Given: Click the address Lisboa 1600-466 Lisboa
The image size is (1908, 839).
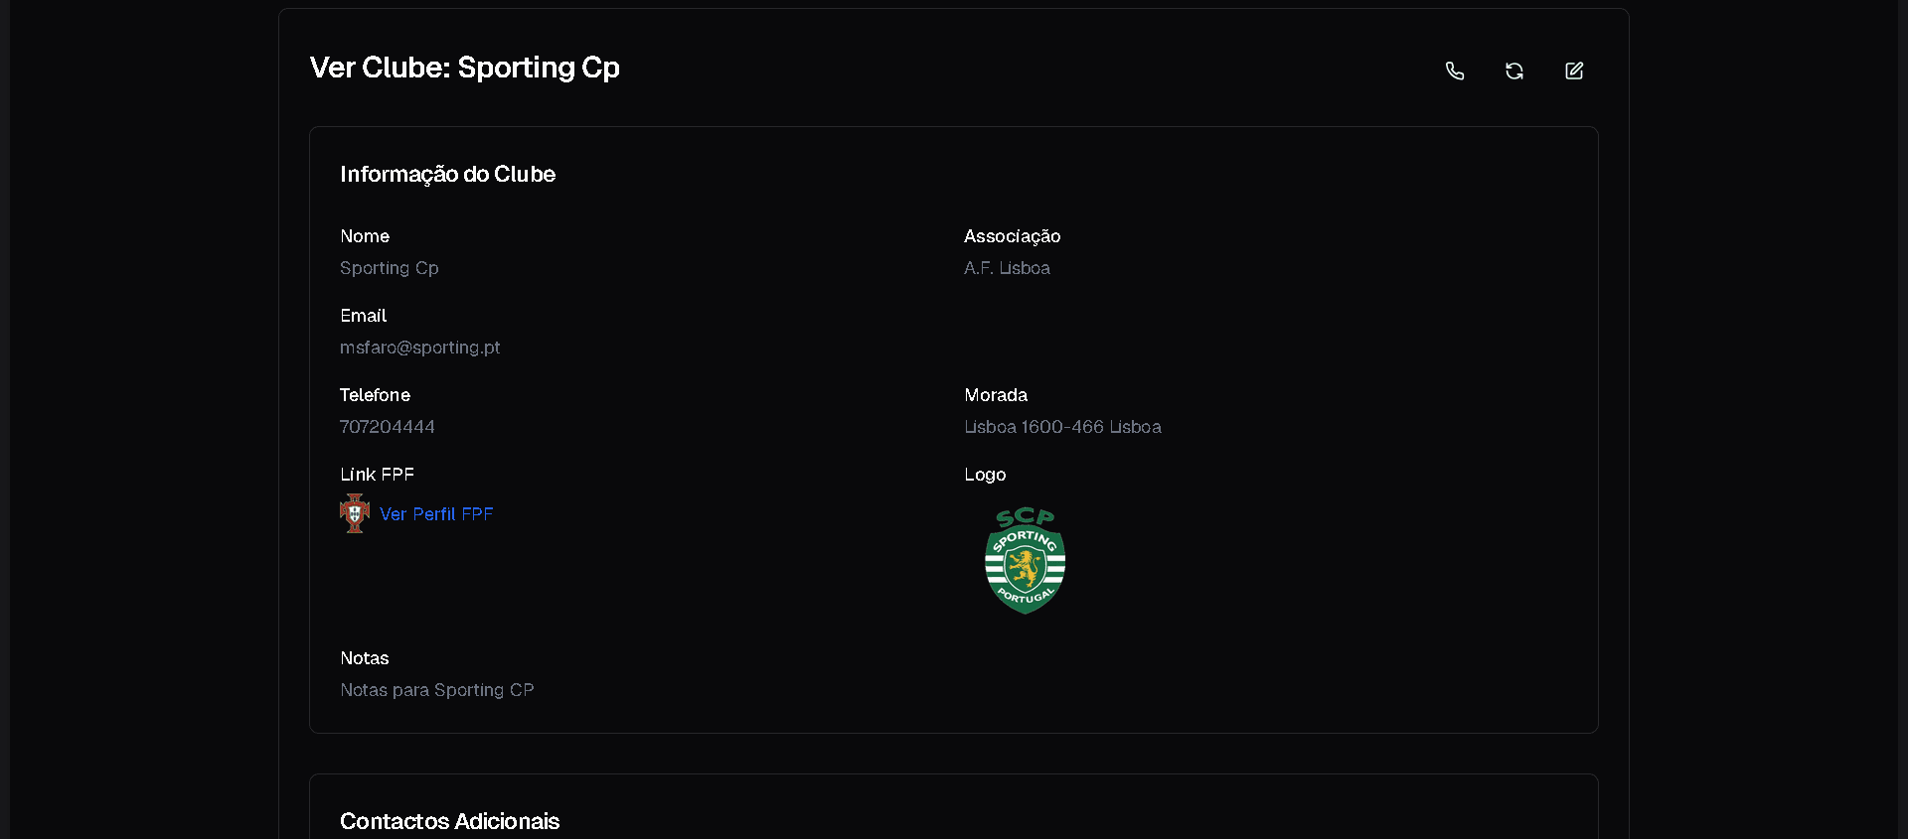Looking at the screenshot, I should (x=1062, y=427).
